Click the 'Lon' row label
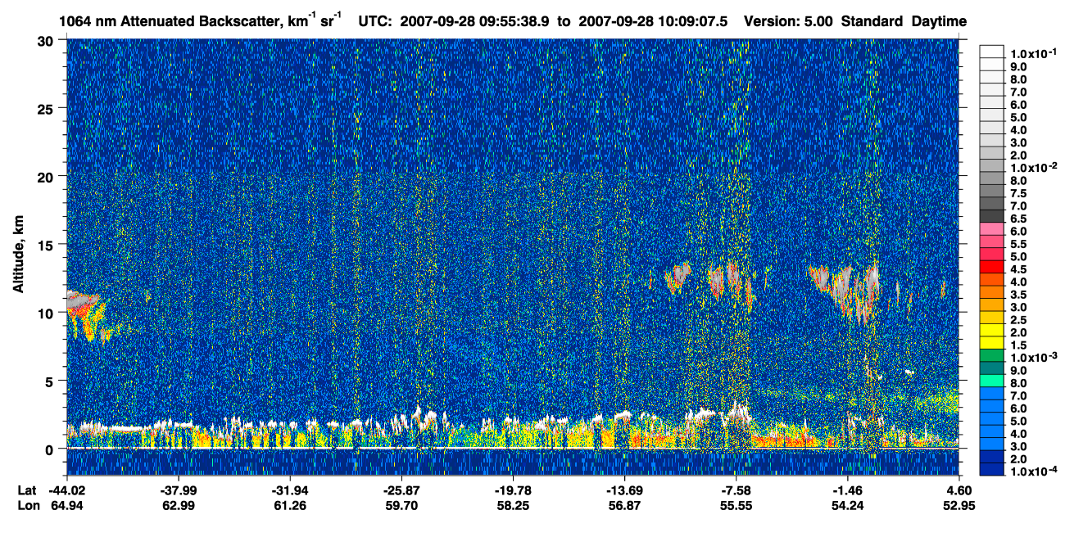 (x=27, y=505)
